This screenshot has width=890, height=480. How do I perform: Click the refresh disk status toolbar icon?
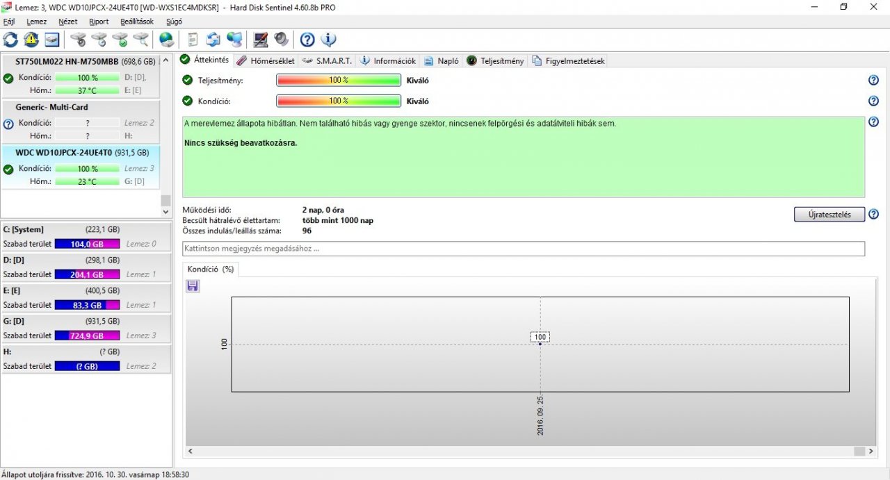click(x=11, y=40)
